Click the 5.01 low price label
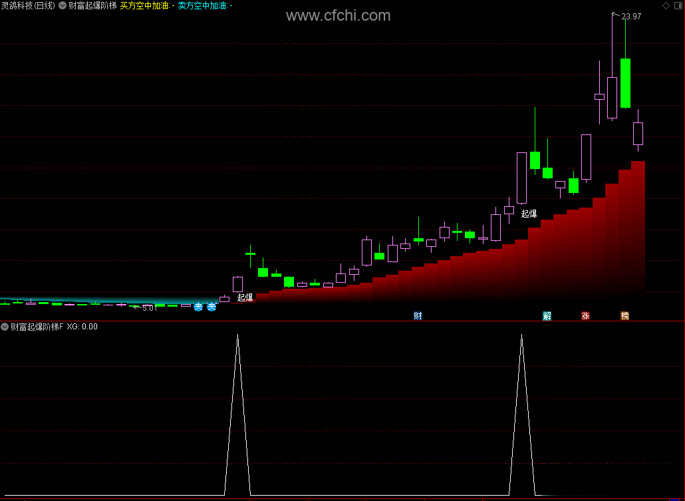The height and width of the screenshot is (501, 685). [x=150, y=308]
